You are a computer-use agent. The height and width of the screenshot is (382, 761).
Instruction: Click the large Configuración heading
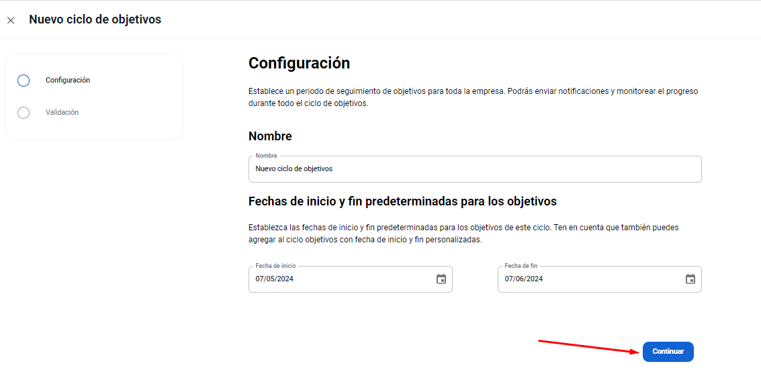coord(299,63)
